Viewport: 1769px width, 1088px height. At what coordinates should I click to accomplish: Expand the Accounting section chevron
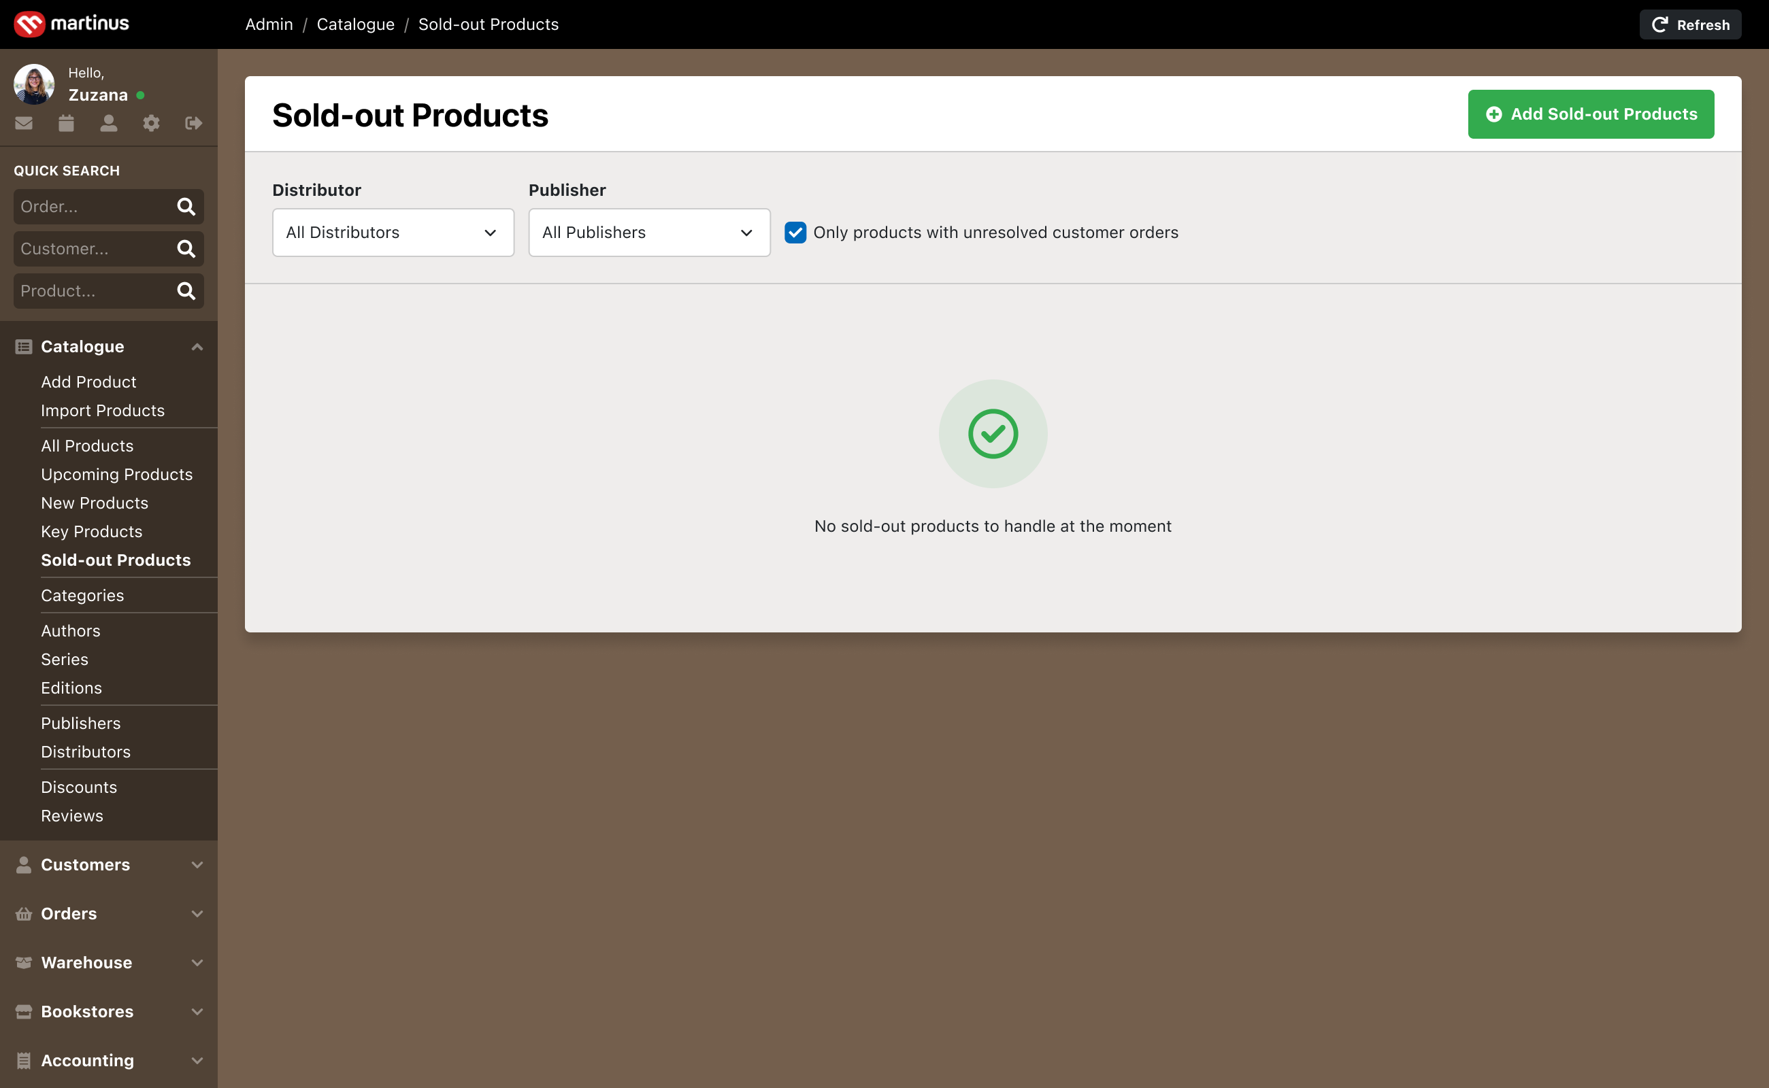(x=197, y=1061)
